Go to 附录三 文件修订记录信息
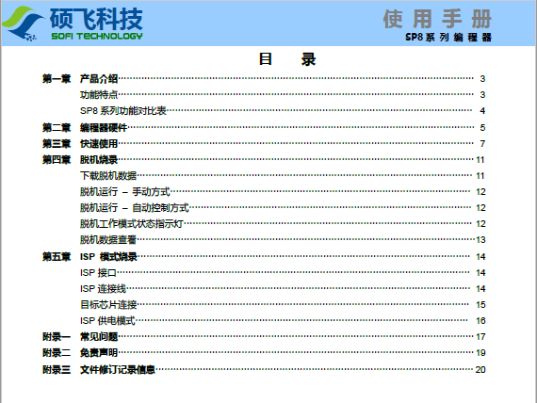 [x=264, y=369]
